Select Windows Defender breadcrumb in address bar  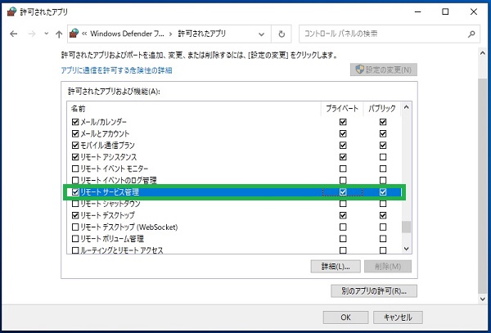click(x=127, y=34)
